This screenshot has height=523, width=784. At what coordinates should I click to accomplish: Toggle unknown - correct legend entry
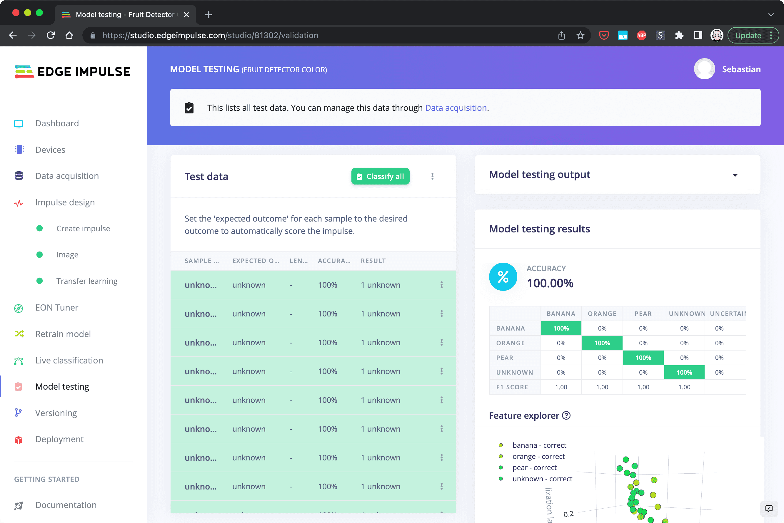[x=542, y=479]
